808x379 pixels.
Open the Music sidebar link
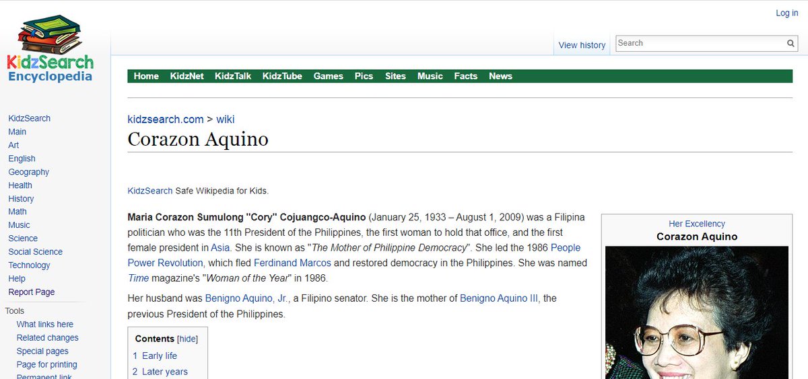19,225
